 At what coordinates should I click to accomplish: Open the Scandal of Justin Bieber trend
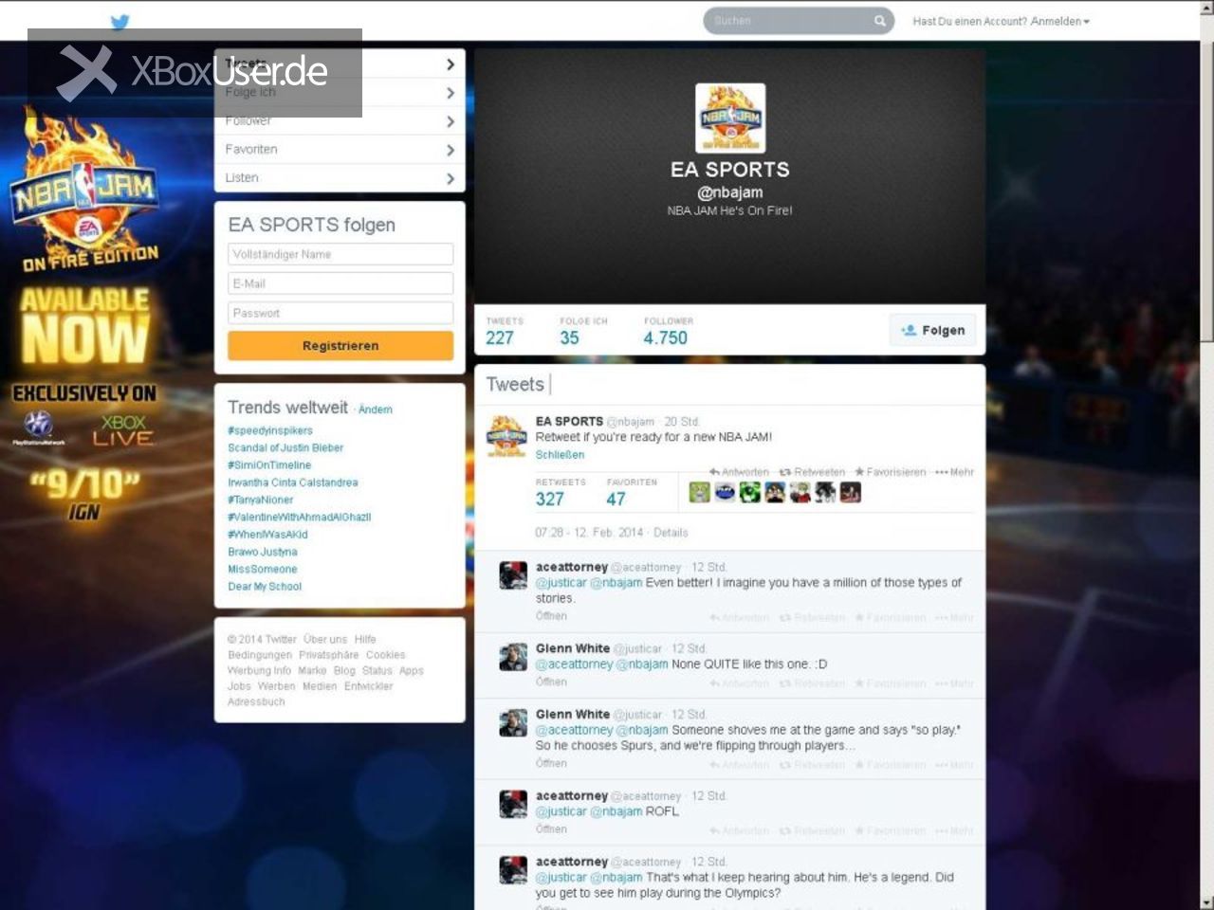point(285,447)
